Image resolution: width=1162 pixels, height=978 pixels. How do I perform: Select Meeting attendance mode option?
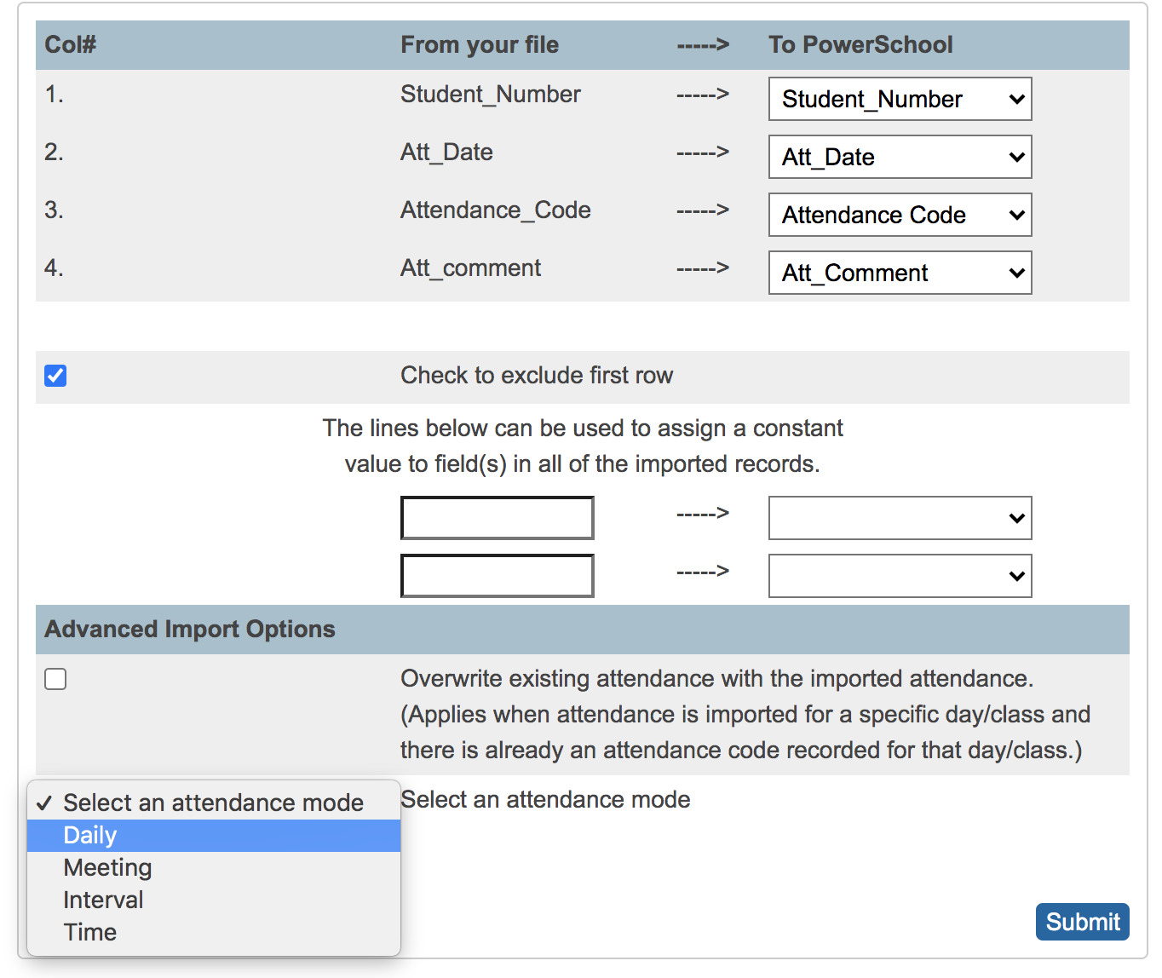tap(107, 868)
